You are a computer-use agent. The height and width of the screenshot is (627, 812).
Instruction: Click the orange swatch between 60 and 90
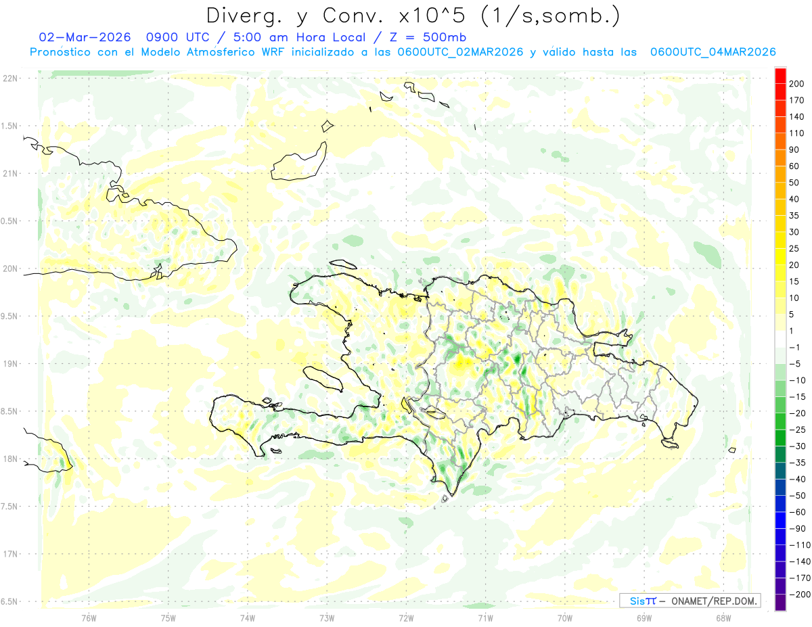780,158
